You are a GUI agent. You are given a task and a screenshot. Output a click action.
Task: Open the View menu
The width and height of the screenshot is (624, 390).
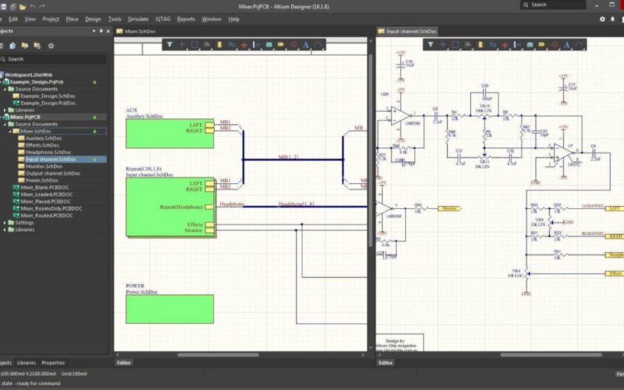point(30,19)
